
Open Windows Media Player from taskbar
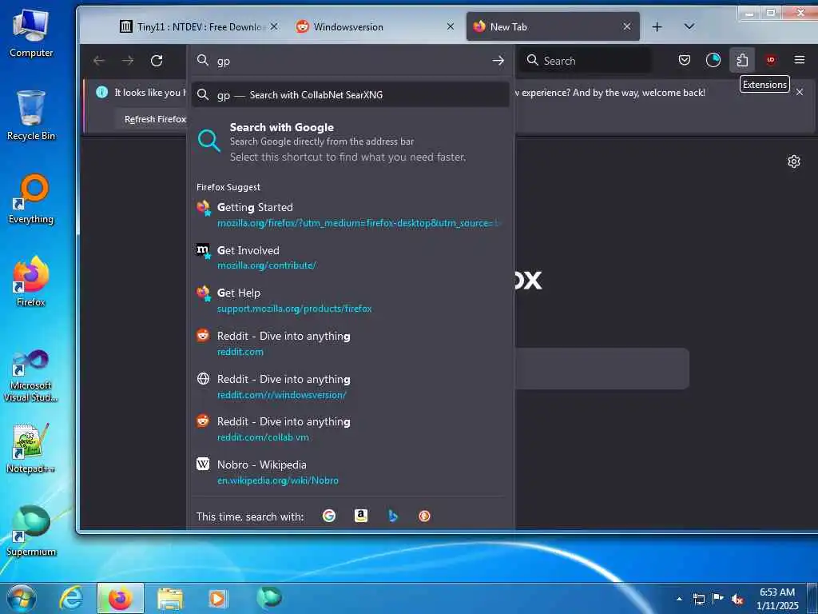pyautogui.click(x=218, y=598)
